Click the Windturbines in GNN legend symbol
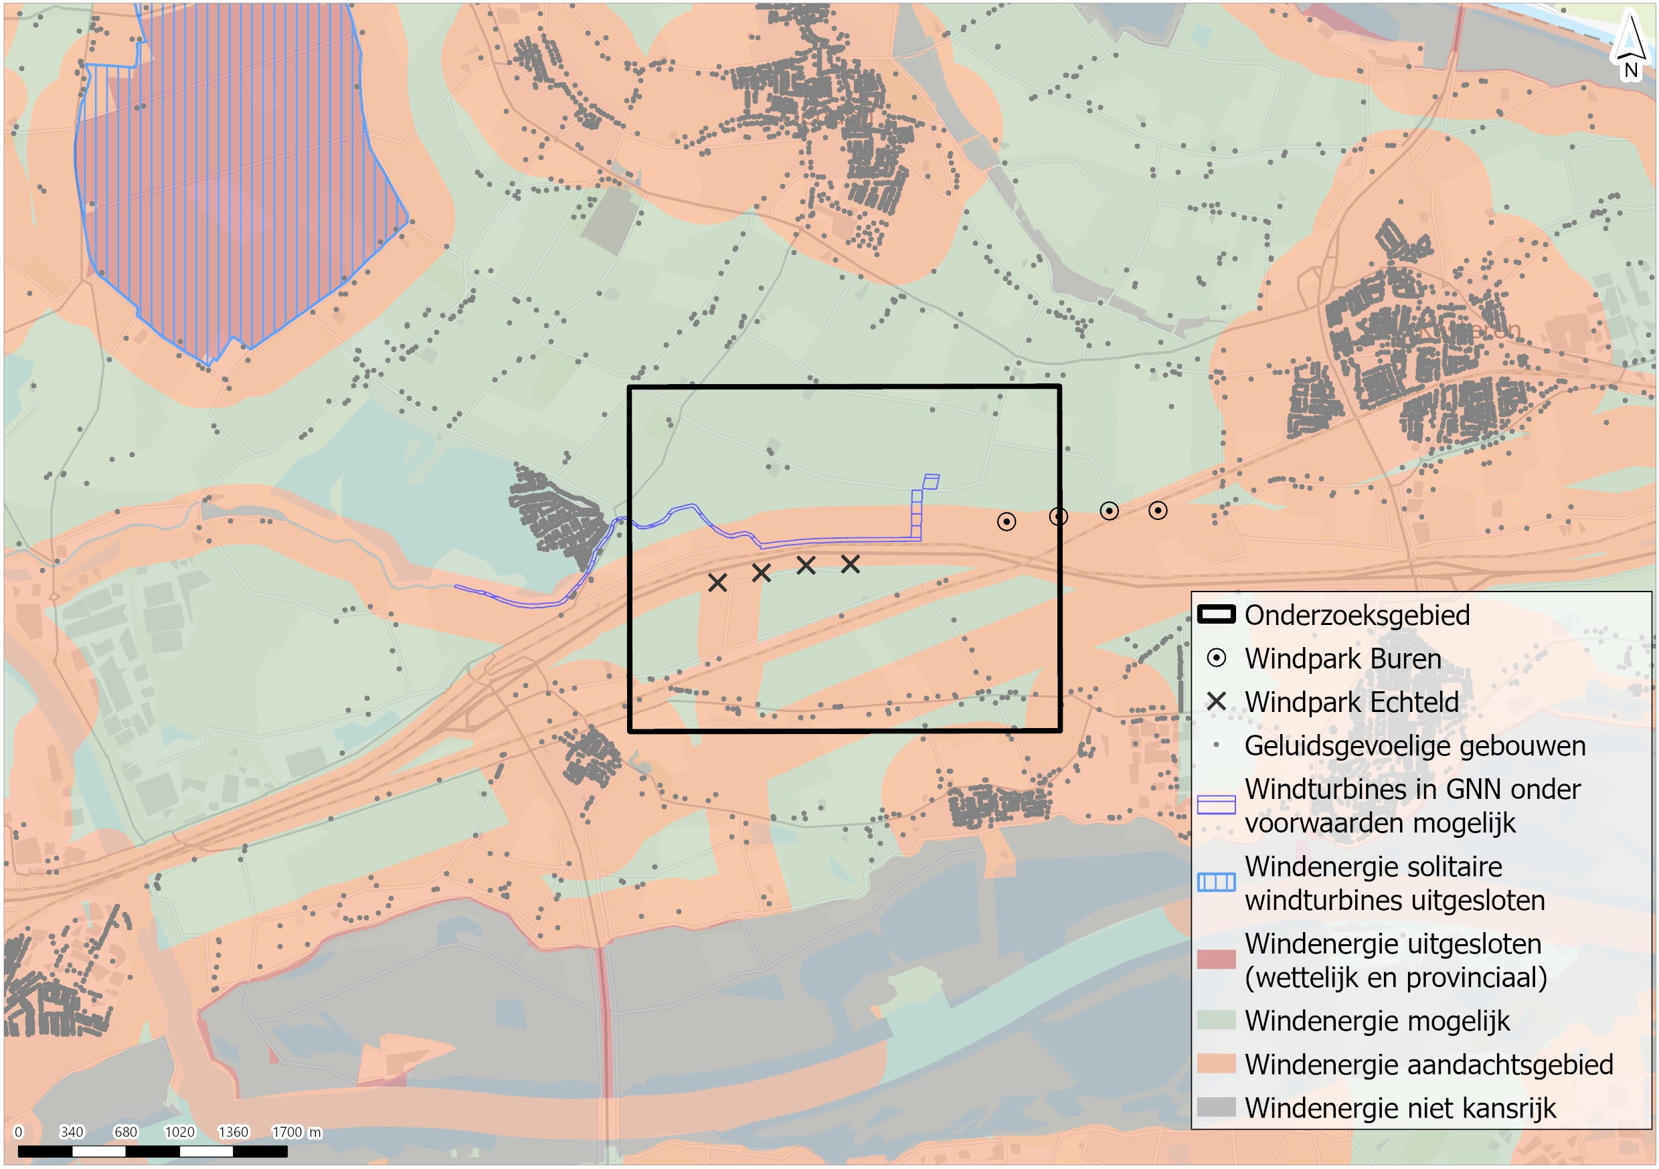 click(x=1217, y=805)
